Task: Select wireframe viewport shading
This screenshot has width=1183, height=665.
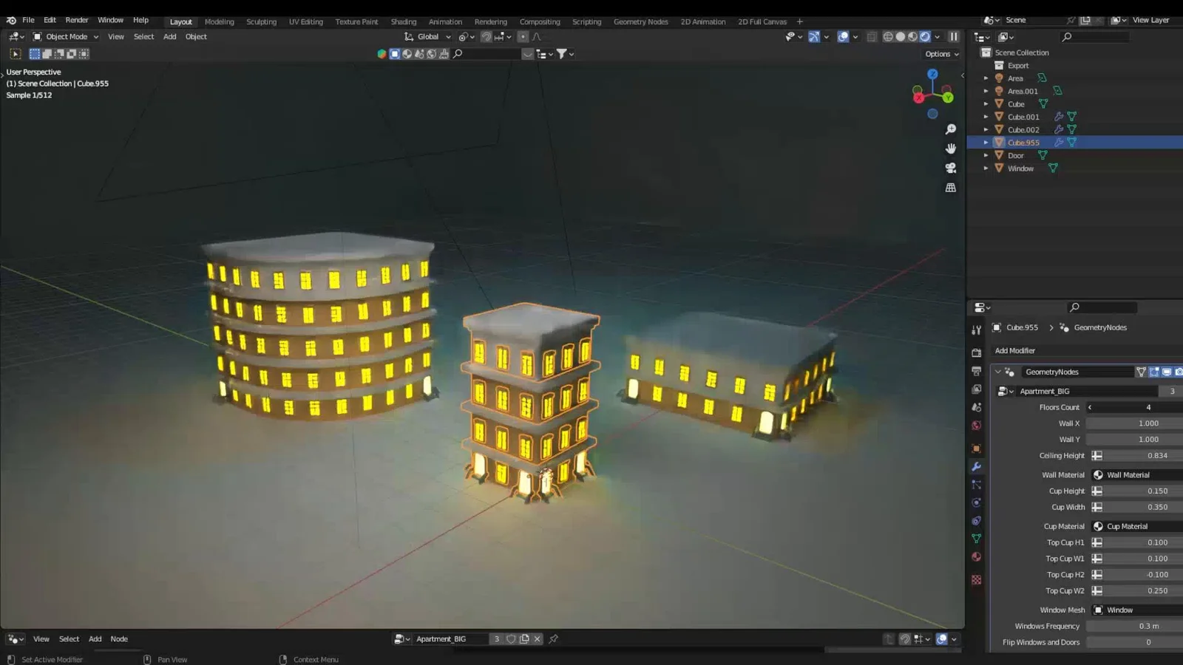Action: (x=888, y=36)
